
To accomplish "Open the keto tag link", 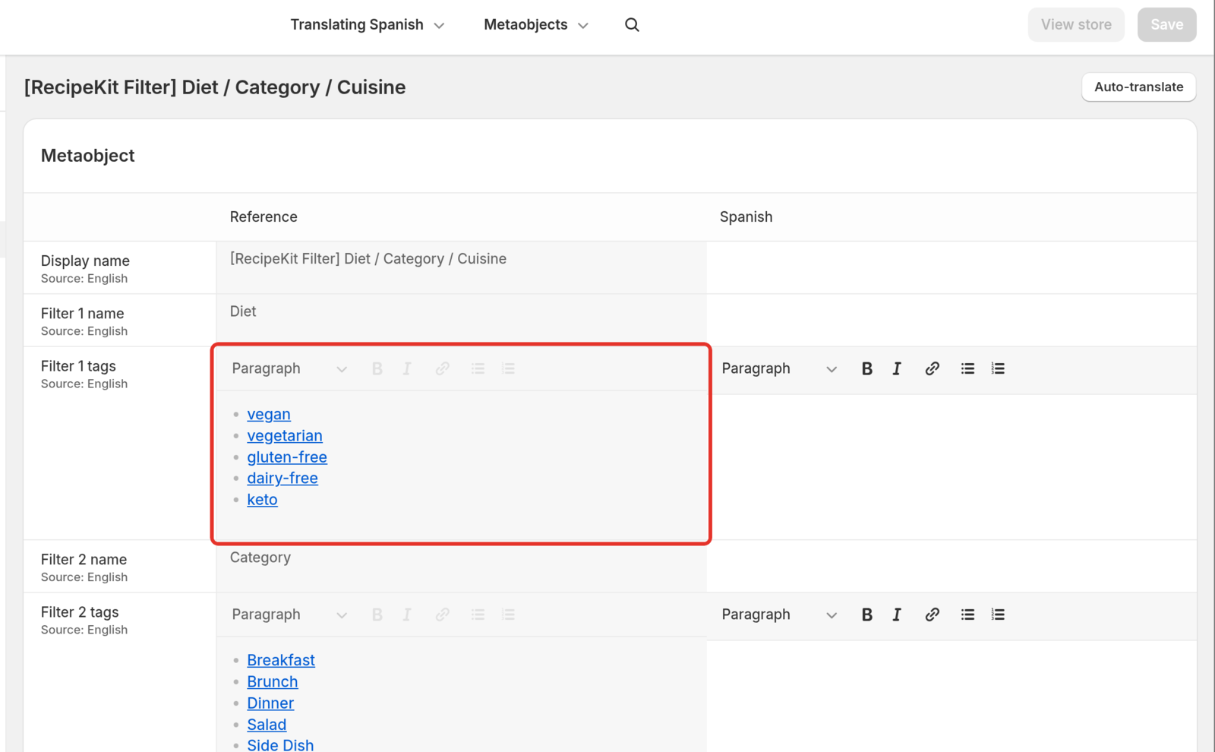I will pos(262,500).
